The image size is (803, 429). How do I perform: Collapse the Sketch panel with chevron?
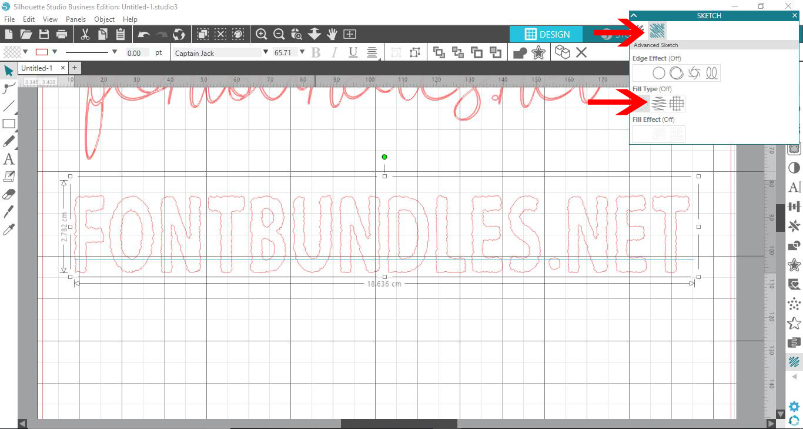[x=634, y=16]
